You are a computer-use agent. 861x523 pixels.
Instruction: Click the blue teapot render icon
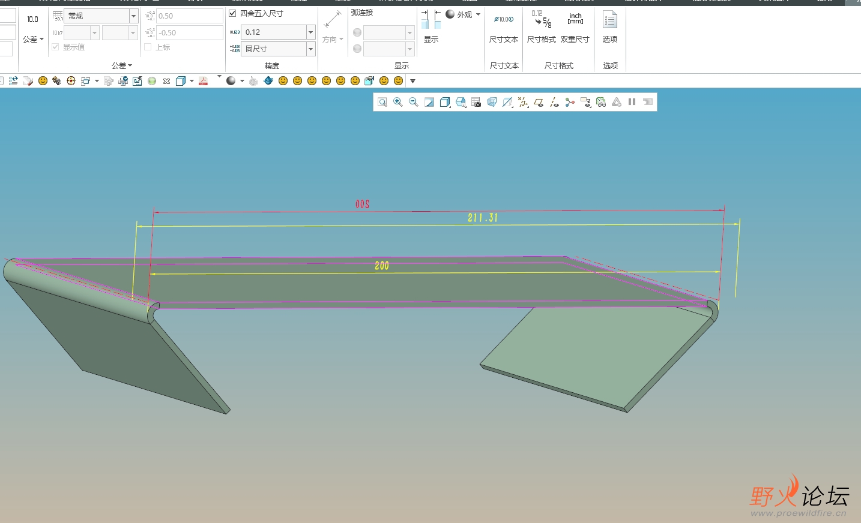(x=268, y=81)
